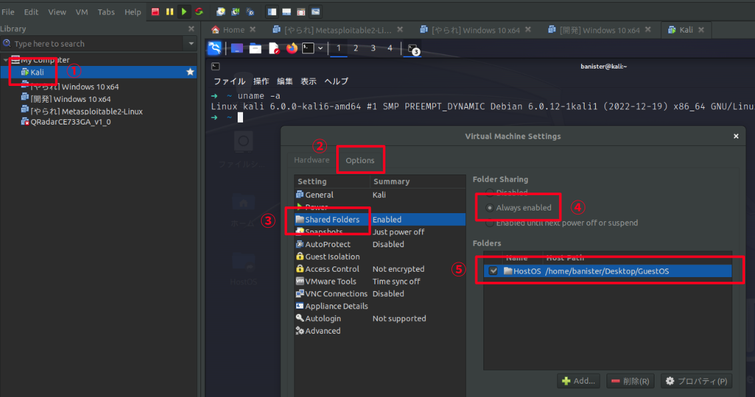Image resolution: width=755 pixels, height=397 pixels.
Task: Select the Guest Isolation setting row
Action: (380, 257)
